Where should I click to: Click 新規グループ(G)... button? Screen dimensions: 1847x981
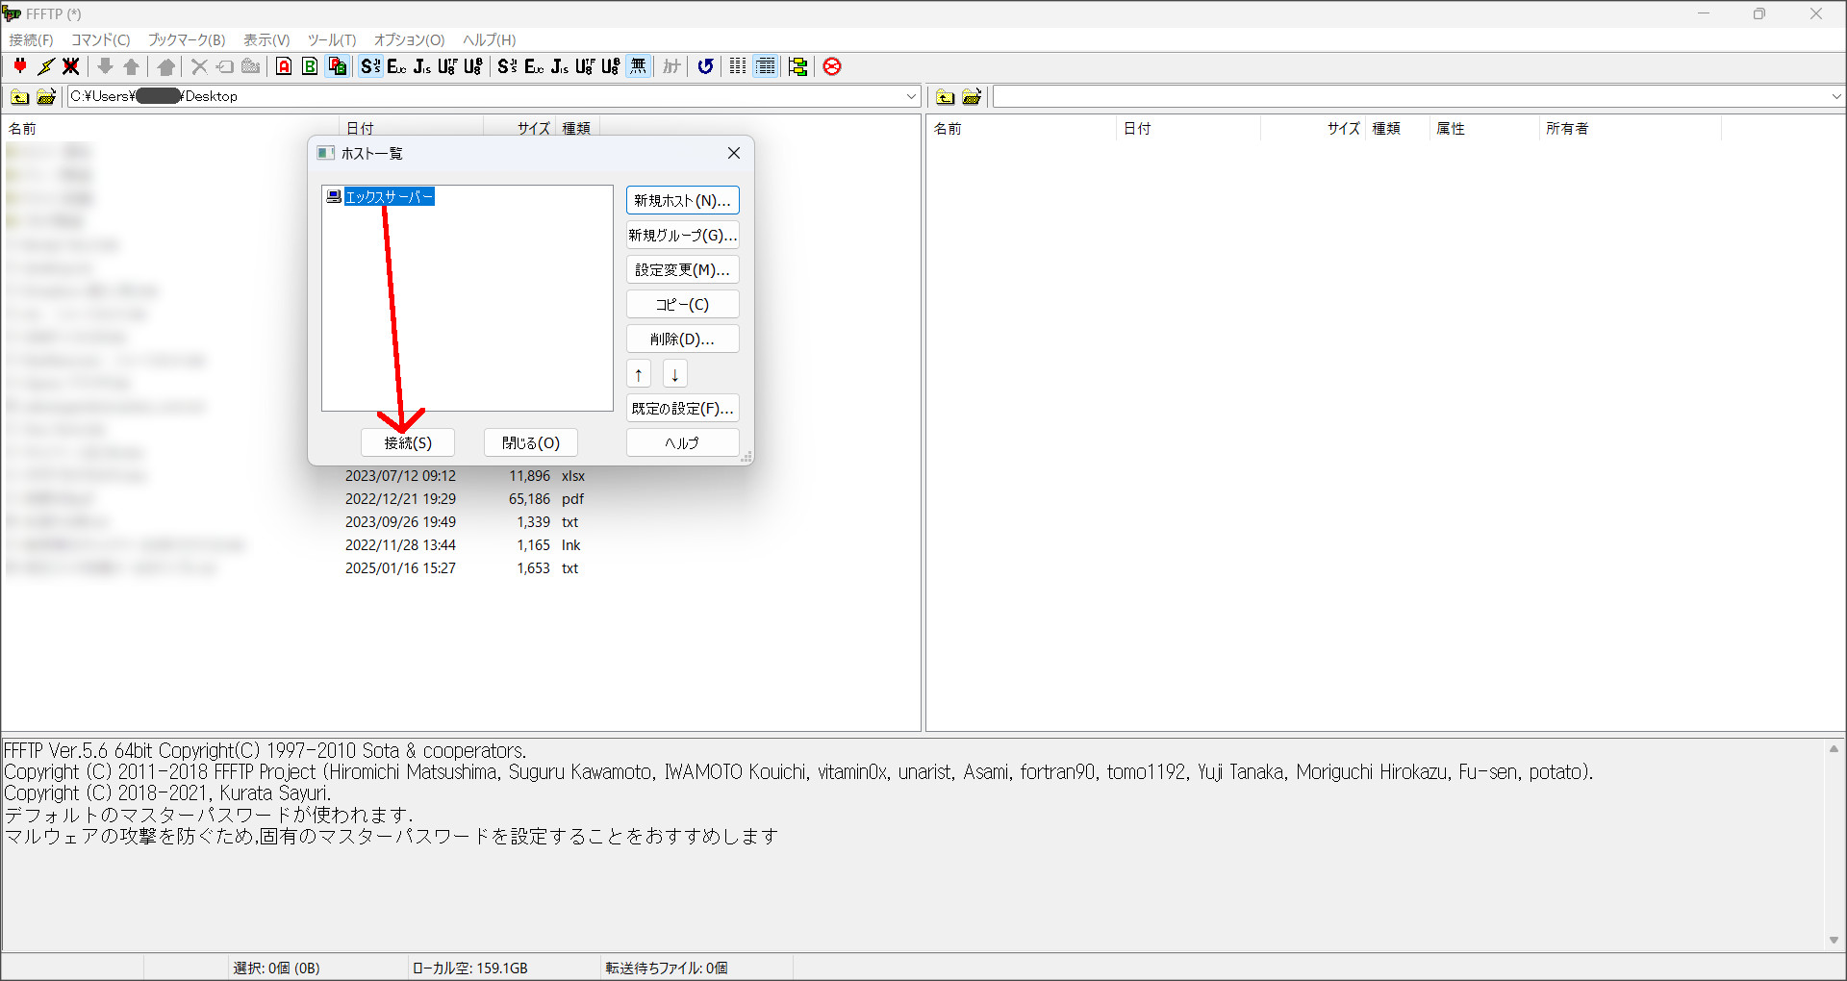point(683,235)
